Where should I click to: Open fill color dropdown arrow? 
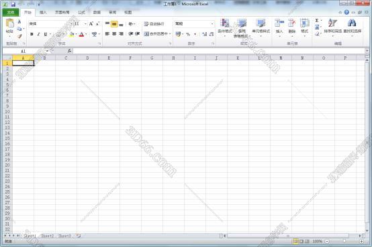(76, 34)
